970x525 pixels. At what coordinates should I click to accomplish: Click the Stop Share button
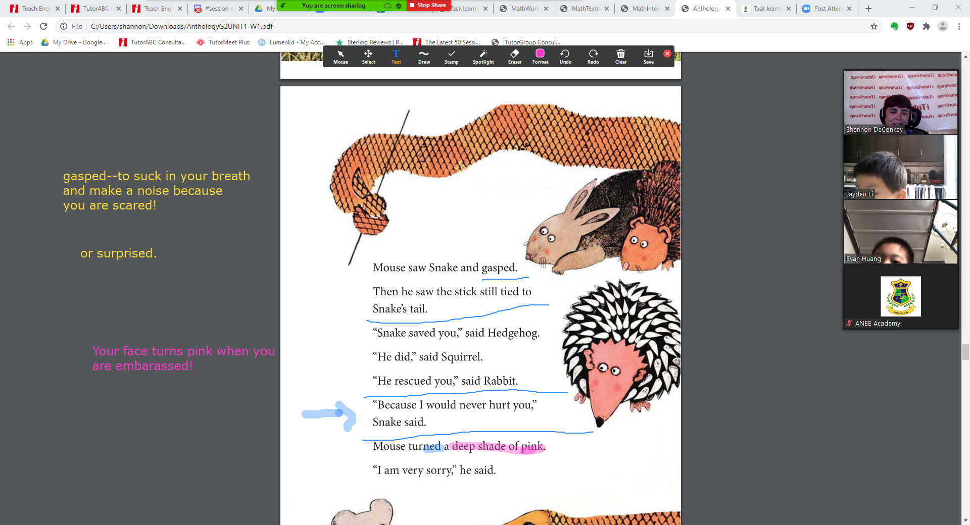[x=428, y=5]
